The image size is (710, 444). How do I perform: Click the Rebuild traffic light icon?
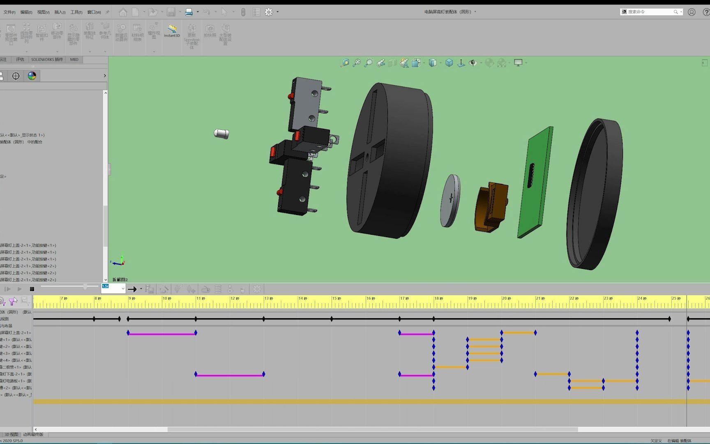(243, 12)
